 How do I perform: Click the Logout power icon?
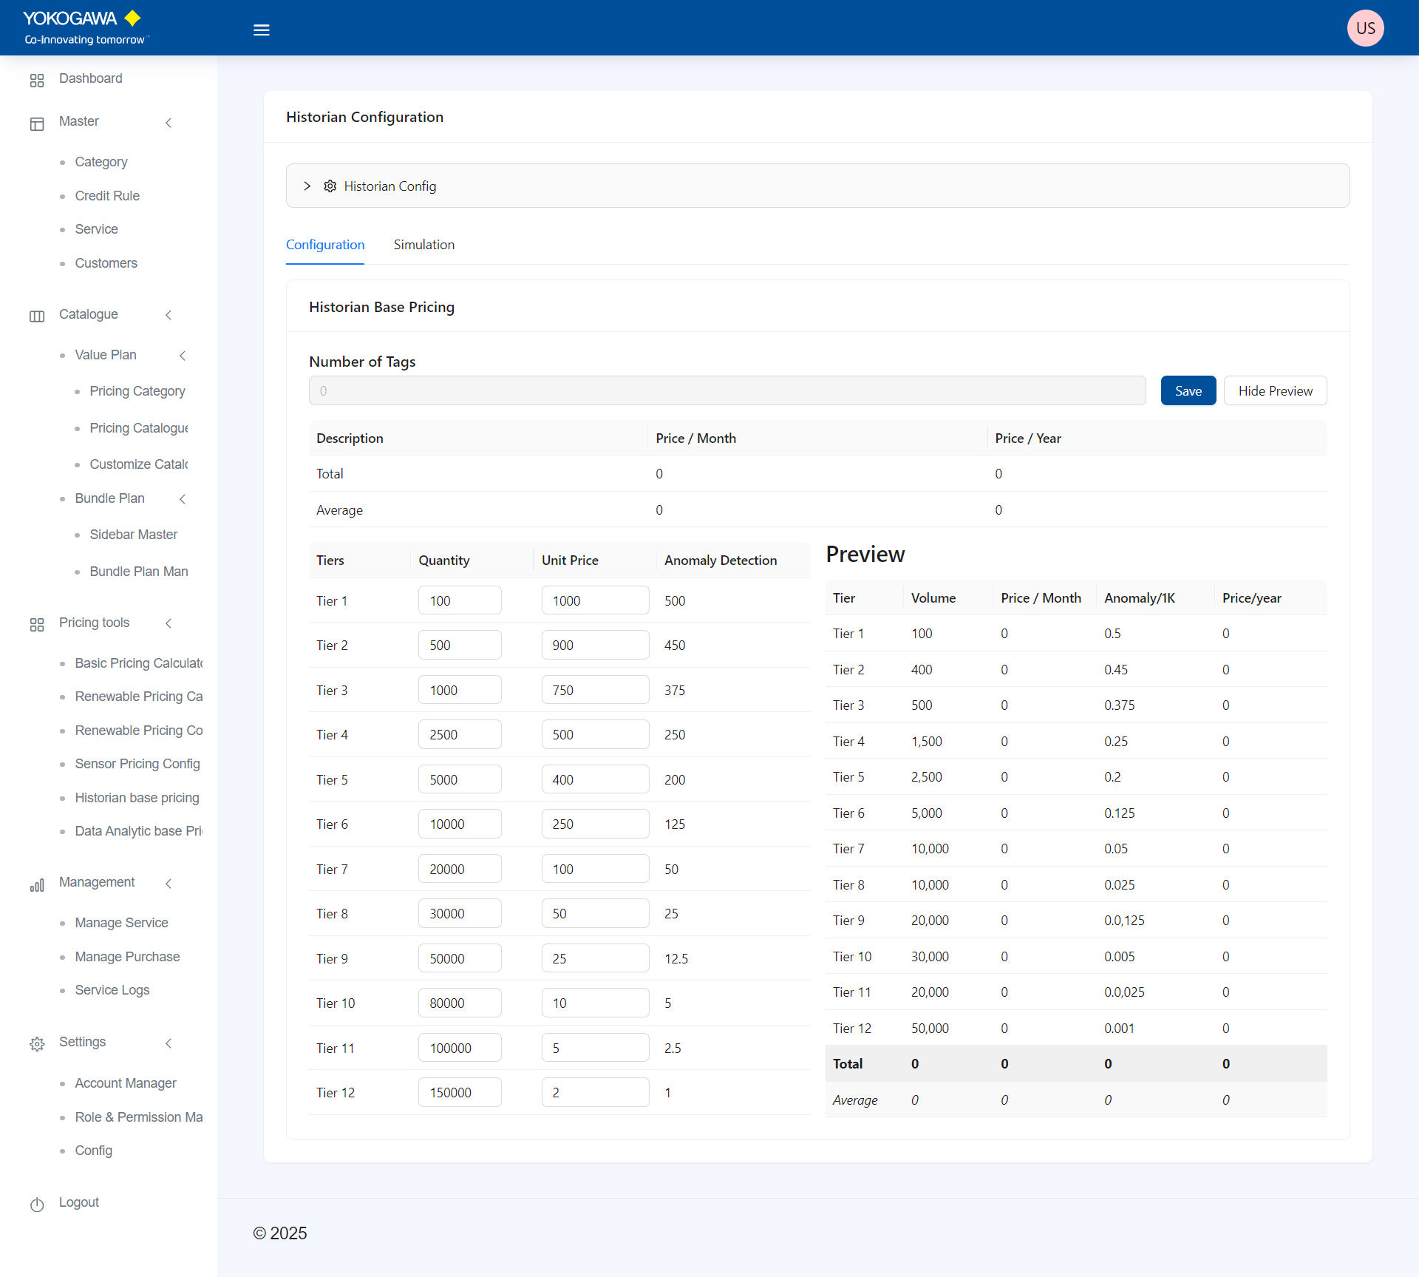37,1204
